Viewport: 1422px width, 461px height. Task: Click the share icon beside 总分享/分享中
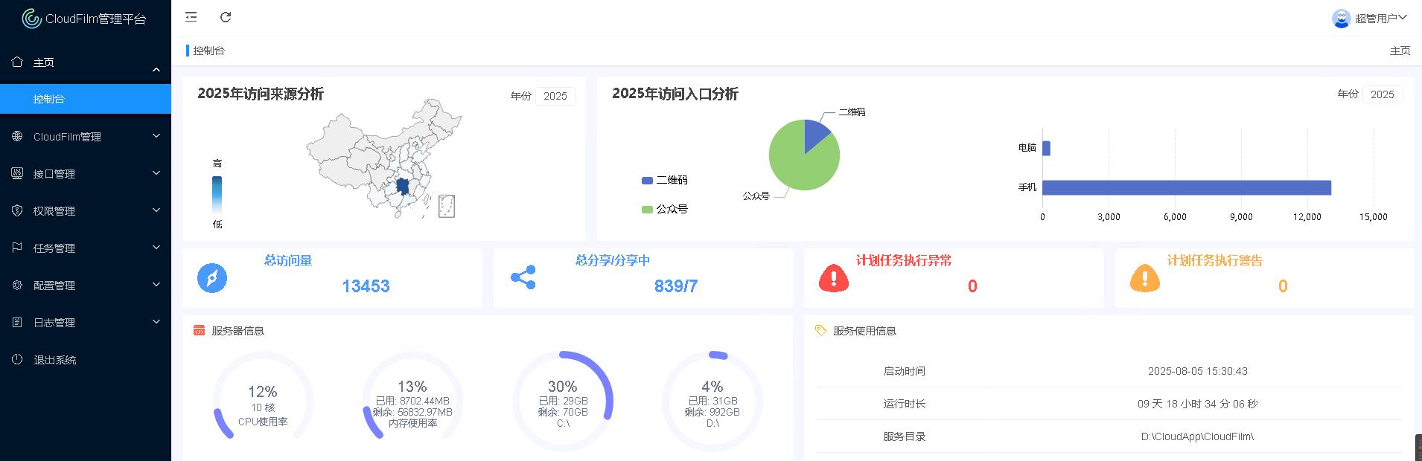click(x=523, y=277)
